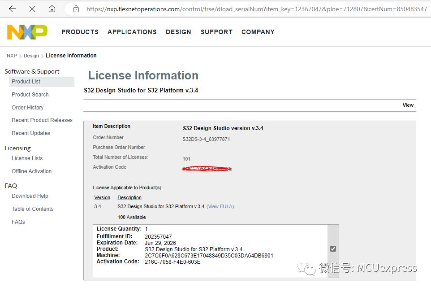Click the View link at right
The image size is (431, 288).
coord(408,105)
